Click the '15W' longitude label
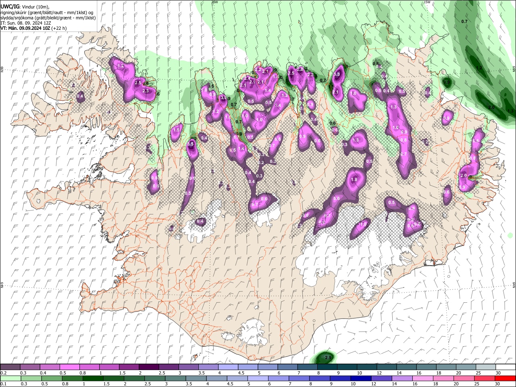Screen dimensions: 516x387 click(427, 2)
